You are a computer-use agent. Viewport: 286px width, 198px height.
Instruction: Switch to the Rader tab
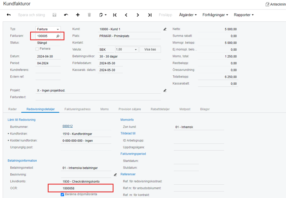13,109
